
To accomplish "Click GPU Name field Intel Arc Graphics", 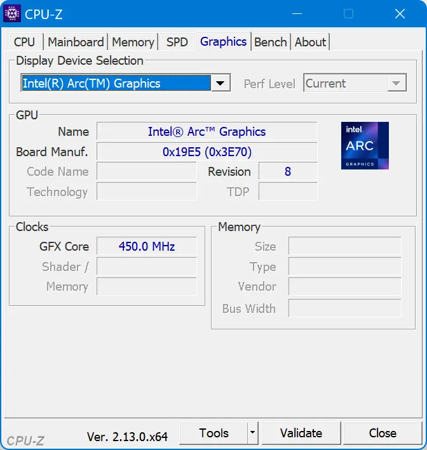I will point(207,131).
